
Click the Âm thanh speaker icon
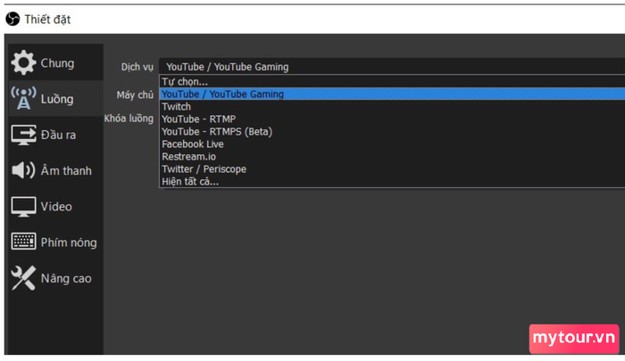[23, 170]
